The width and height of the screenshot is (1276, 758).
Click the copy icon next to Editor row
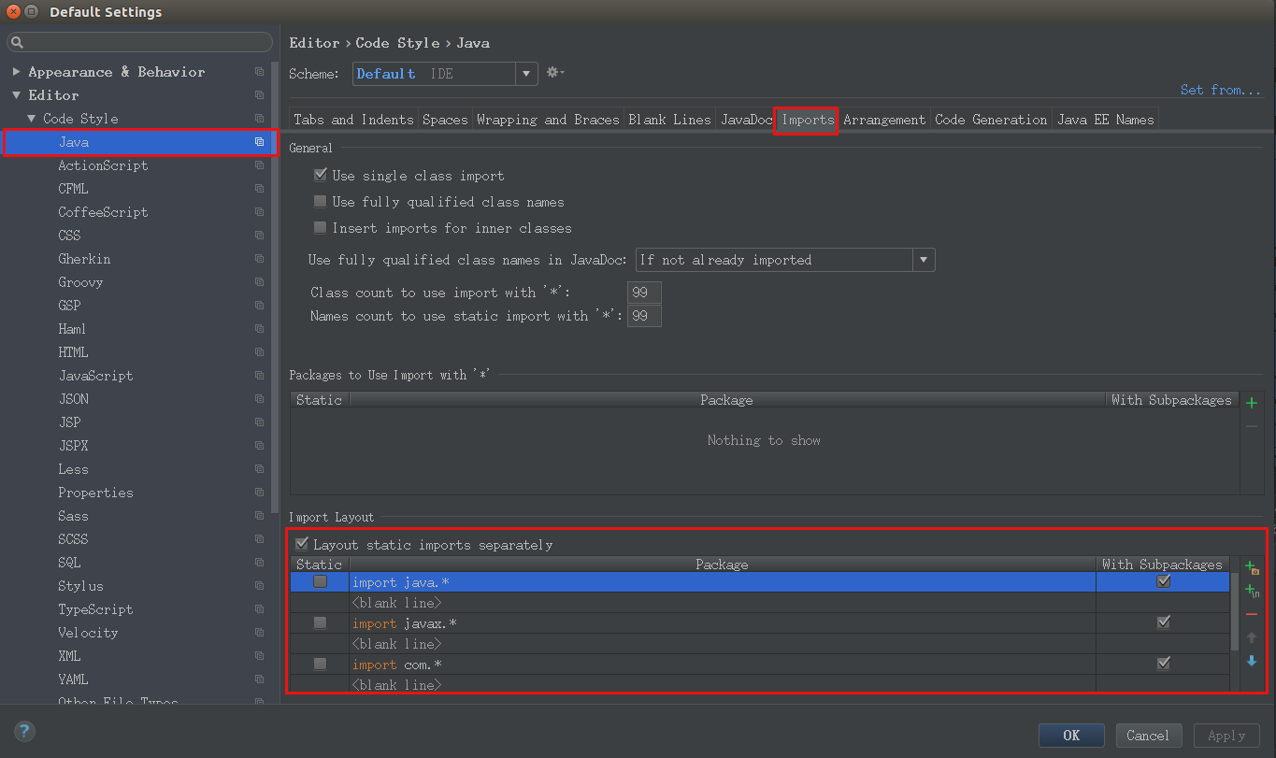pyautogui.click(x=259, y=95)
